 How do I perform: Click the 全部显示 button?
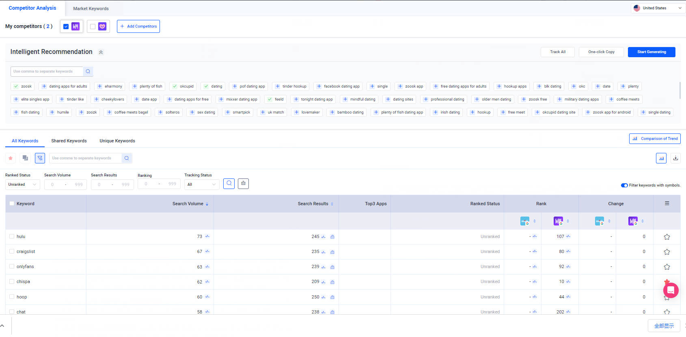[664, 326]
